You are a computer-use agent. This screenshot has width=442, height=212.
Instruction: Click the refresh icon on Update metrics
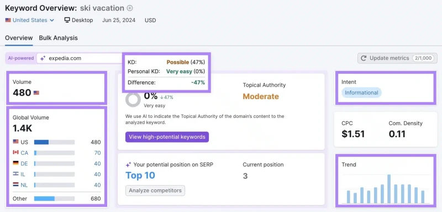[364, 58]
